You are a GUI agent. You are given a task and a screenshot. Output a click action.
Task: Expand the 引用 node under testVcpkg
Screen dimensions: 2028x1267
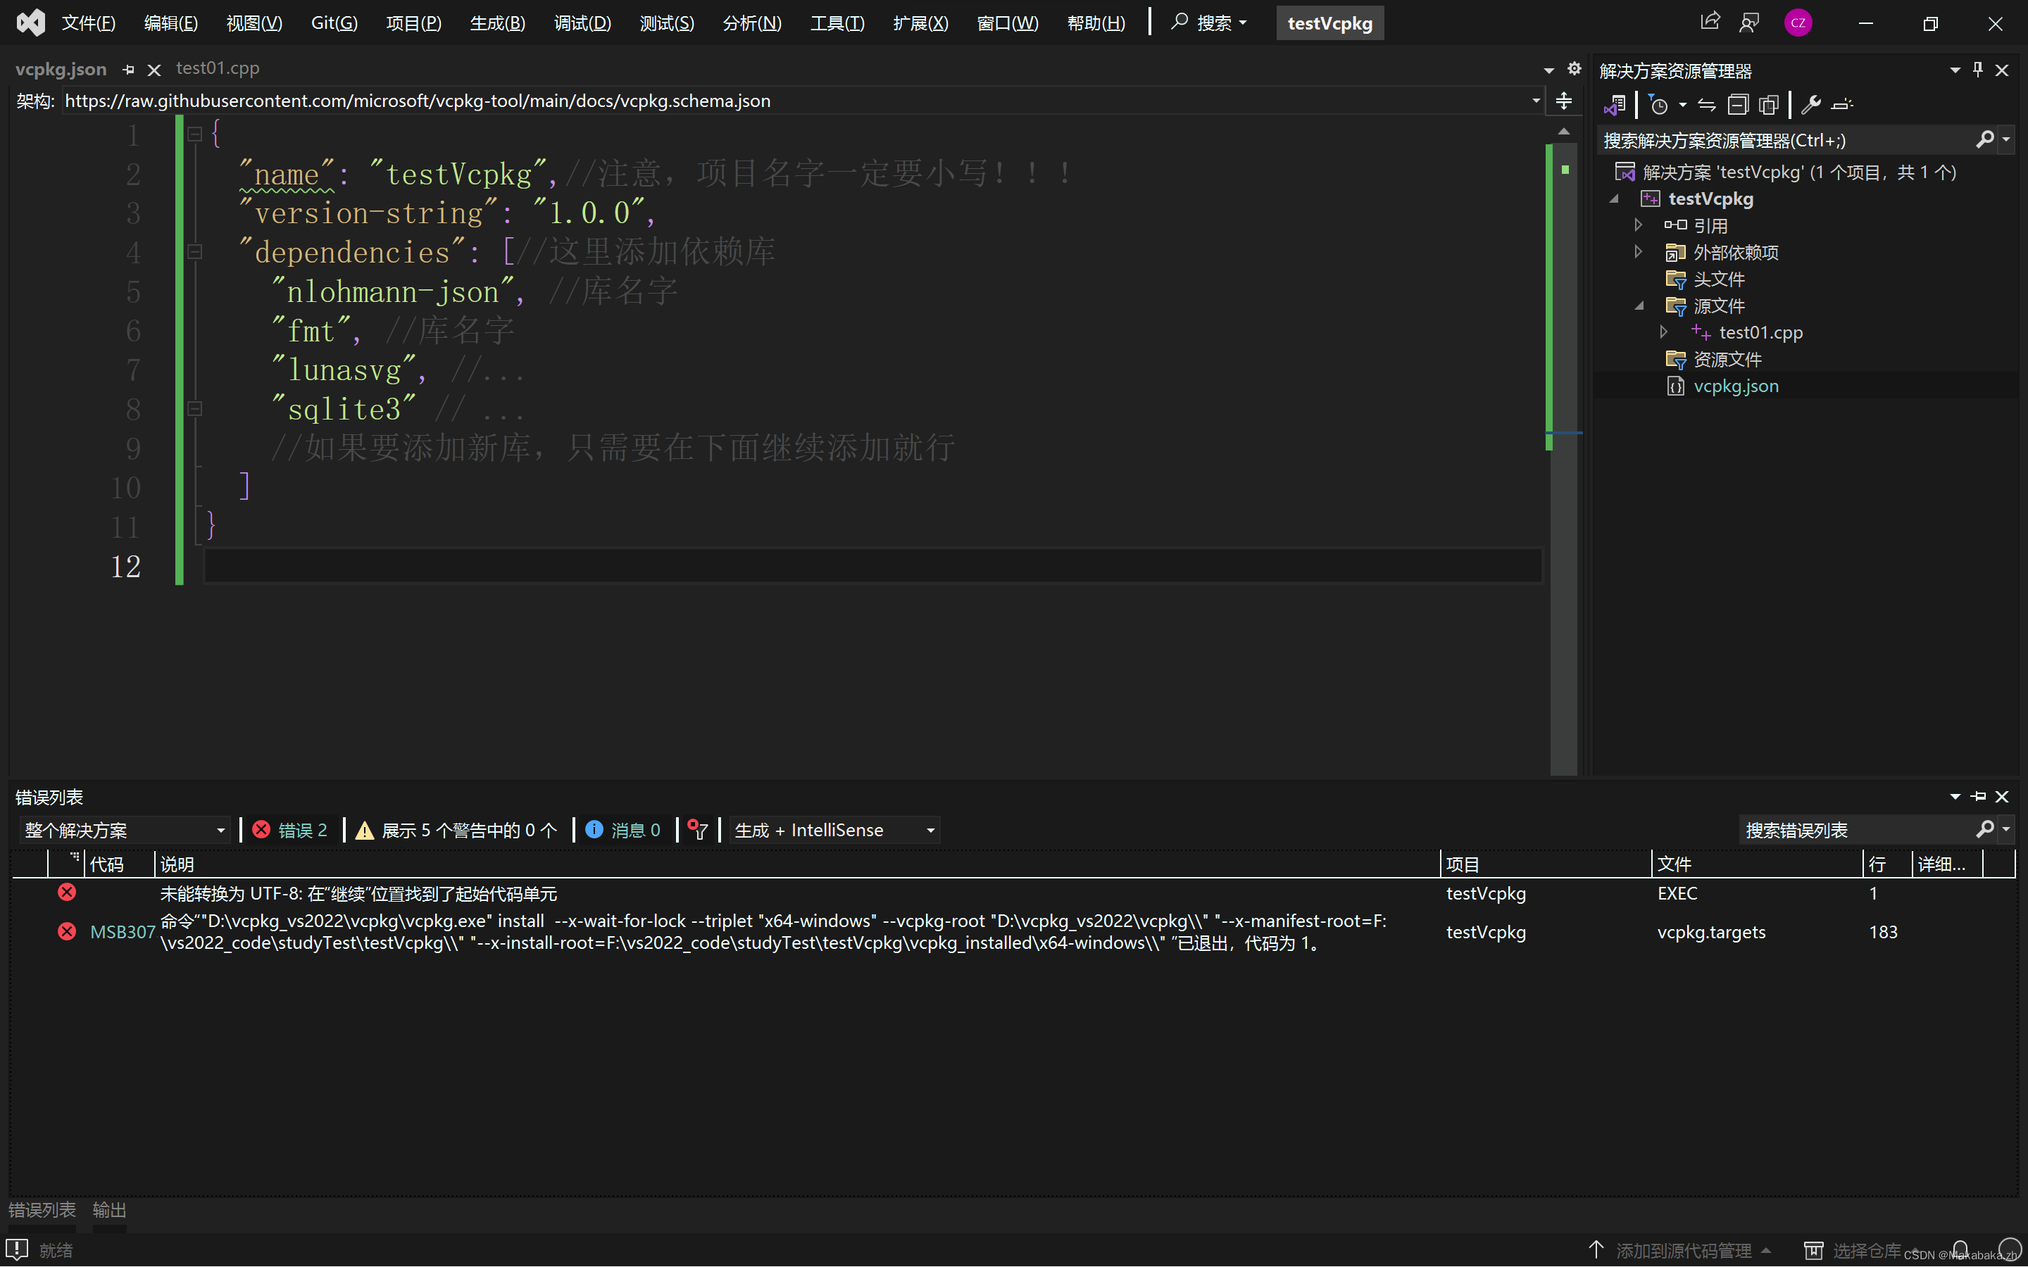click(x=1639, y=225)
